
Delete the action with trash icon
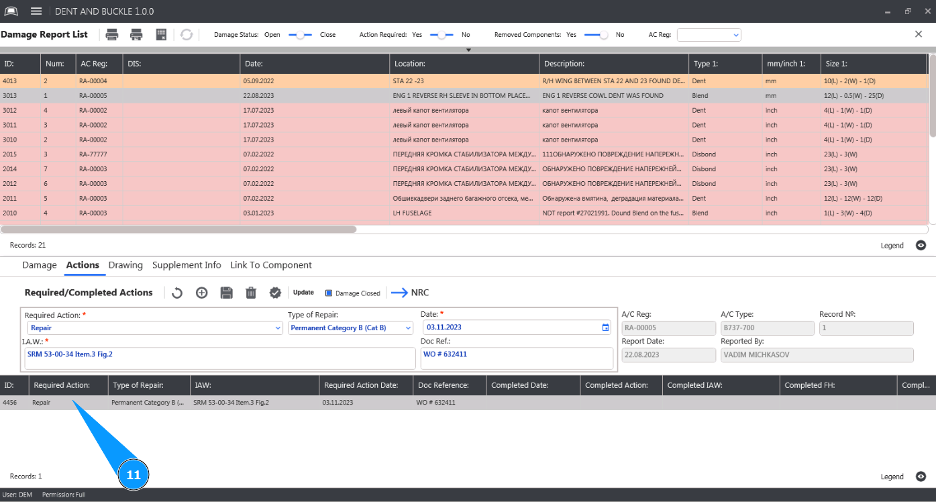tap(251, 293)
